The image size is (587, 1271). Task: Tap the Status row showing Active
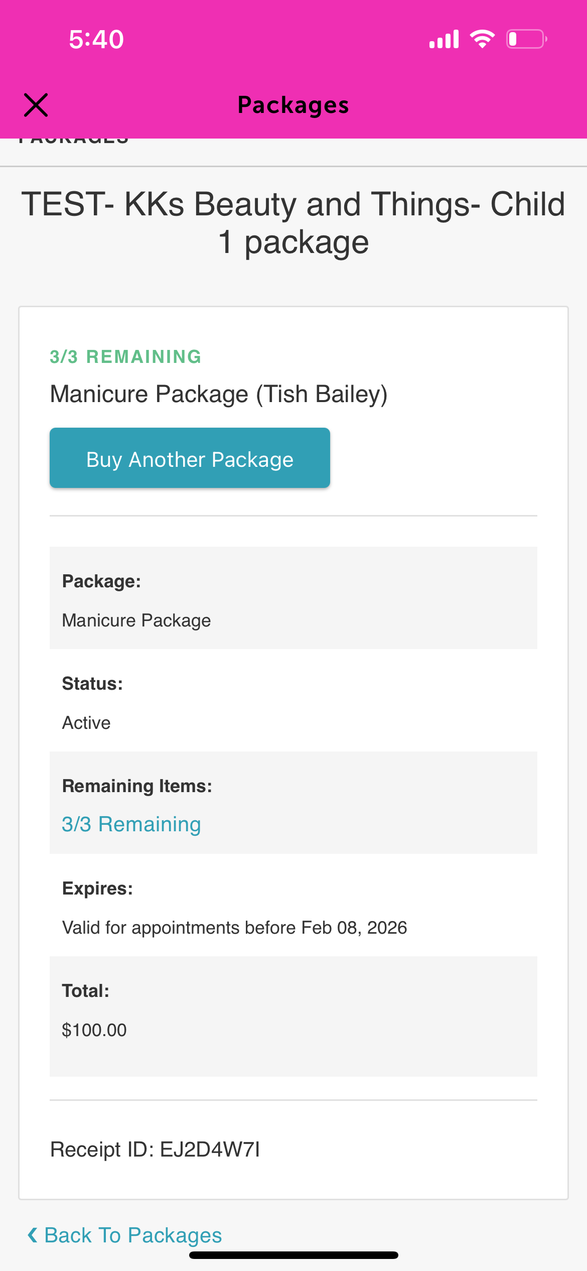tap(293, 703)
